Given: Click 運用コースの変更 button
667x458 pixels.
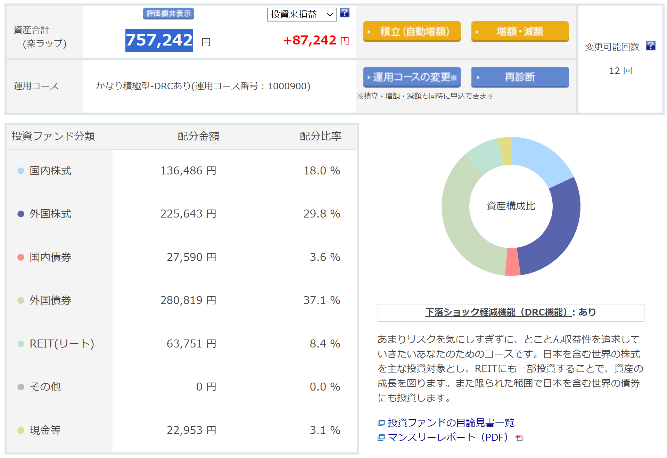Looking at the screenshot, I should click(x=412, y=77).
